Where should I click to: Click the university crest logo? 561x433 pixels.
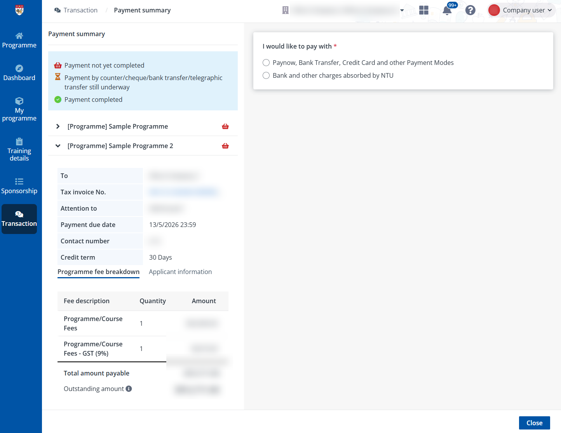[x=19, y=10]
